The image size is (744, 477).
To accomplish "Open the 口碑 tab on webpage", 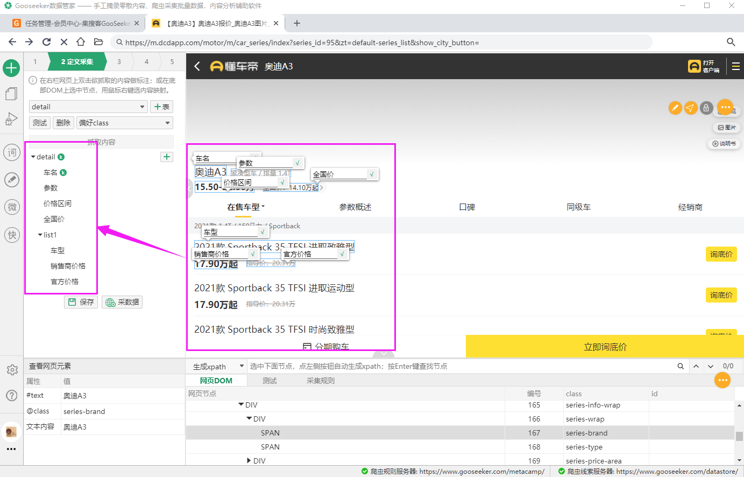I will click(467, 207).
